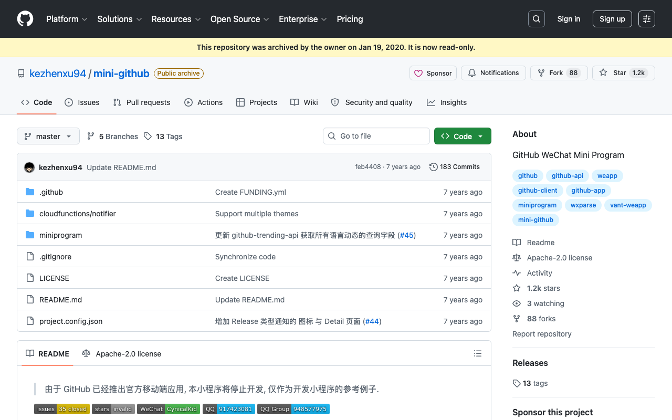Click the vant-weapp topic tag

[628, 205]
